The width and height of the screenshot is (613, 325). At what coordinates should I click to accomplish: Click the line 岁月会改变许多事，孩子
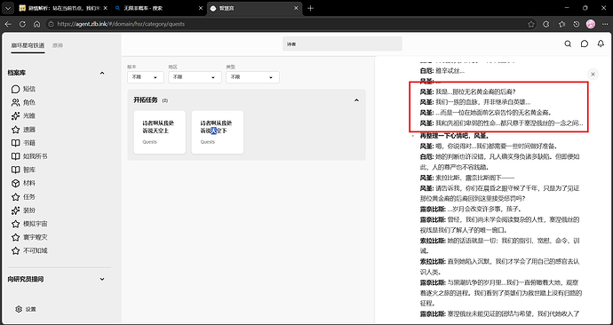pos(470,209)
